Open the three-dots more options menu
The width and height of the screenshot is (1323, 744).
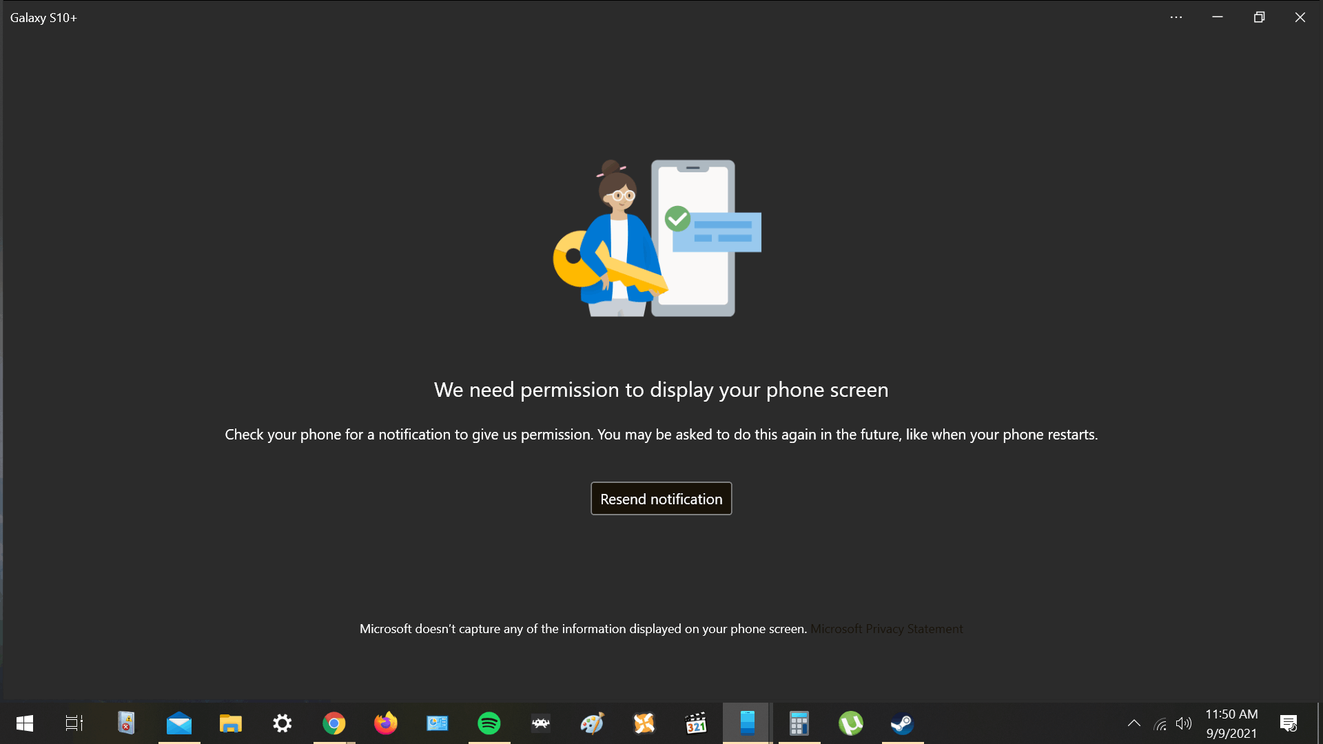[x=1176, y=17]
